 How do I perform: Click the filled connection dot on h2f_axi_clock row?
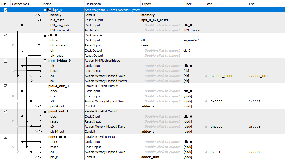click(22, 25)
